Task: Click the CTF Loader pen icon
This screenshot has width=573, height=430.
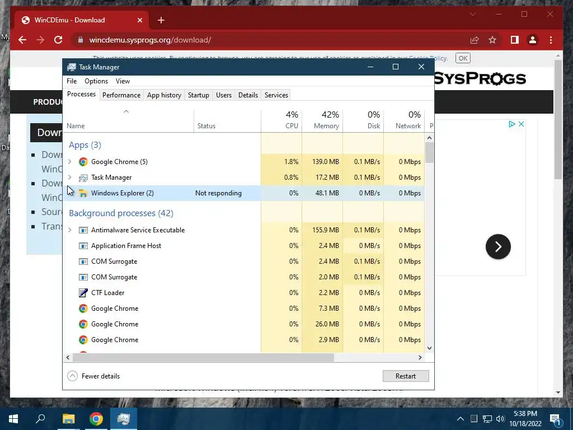Action: pyautogui.click(x=83, y=292)
